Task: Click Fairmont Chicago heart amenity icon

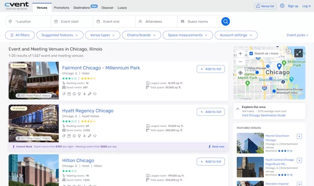Action: (x=95, y=94)
